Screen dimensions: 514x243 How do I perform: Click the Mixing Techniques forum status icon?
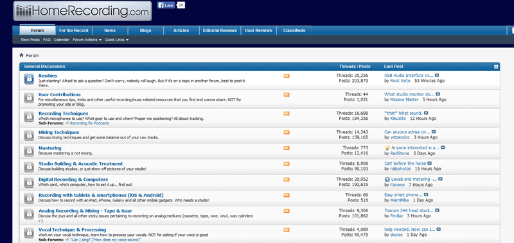29,135
